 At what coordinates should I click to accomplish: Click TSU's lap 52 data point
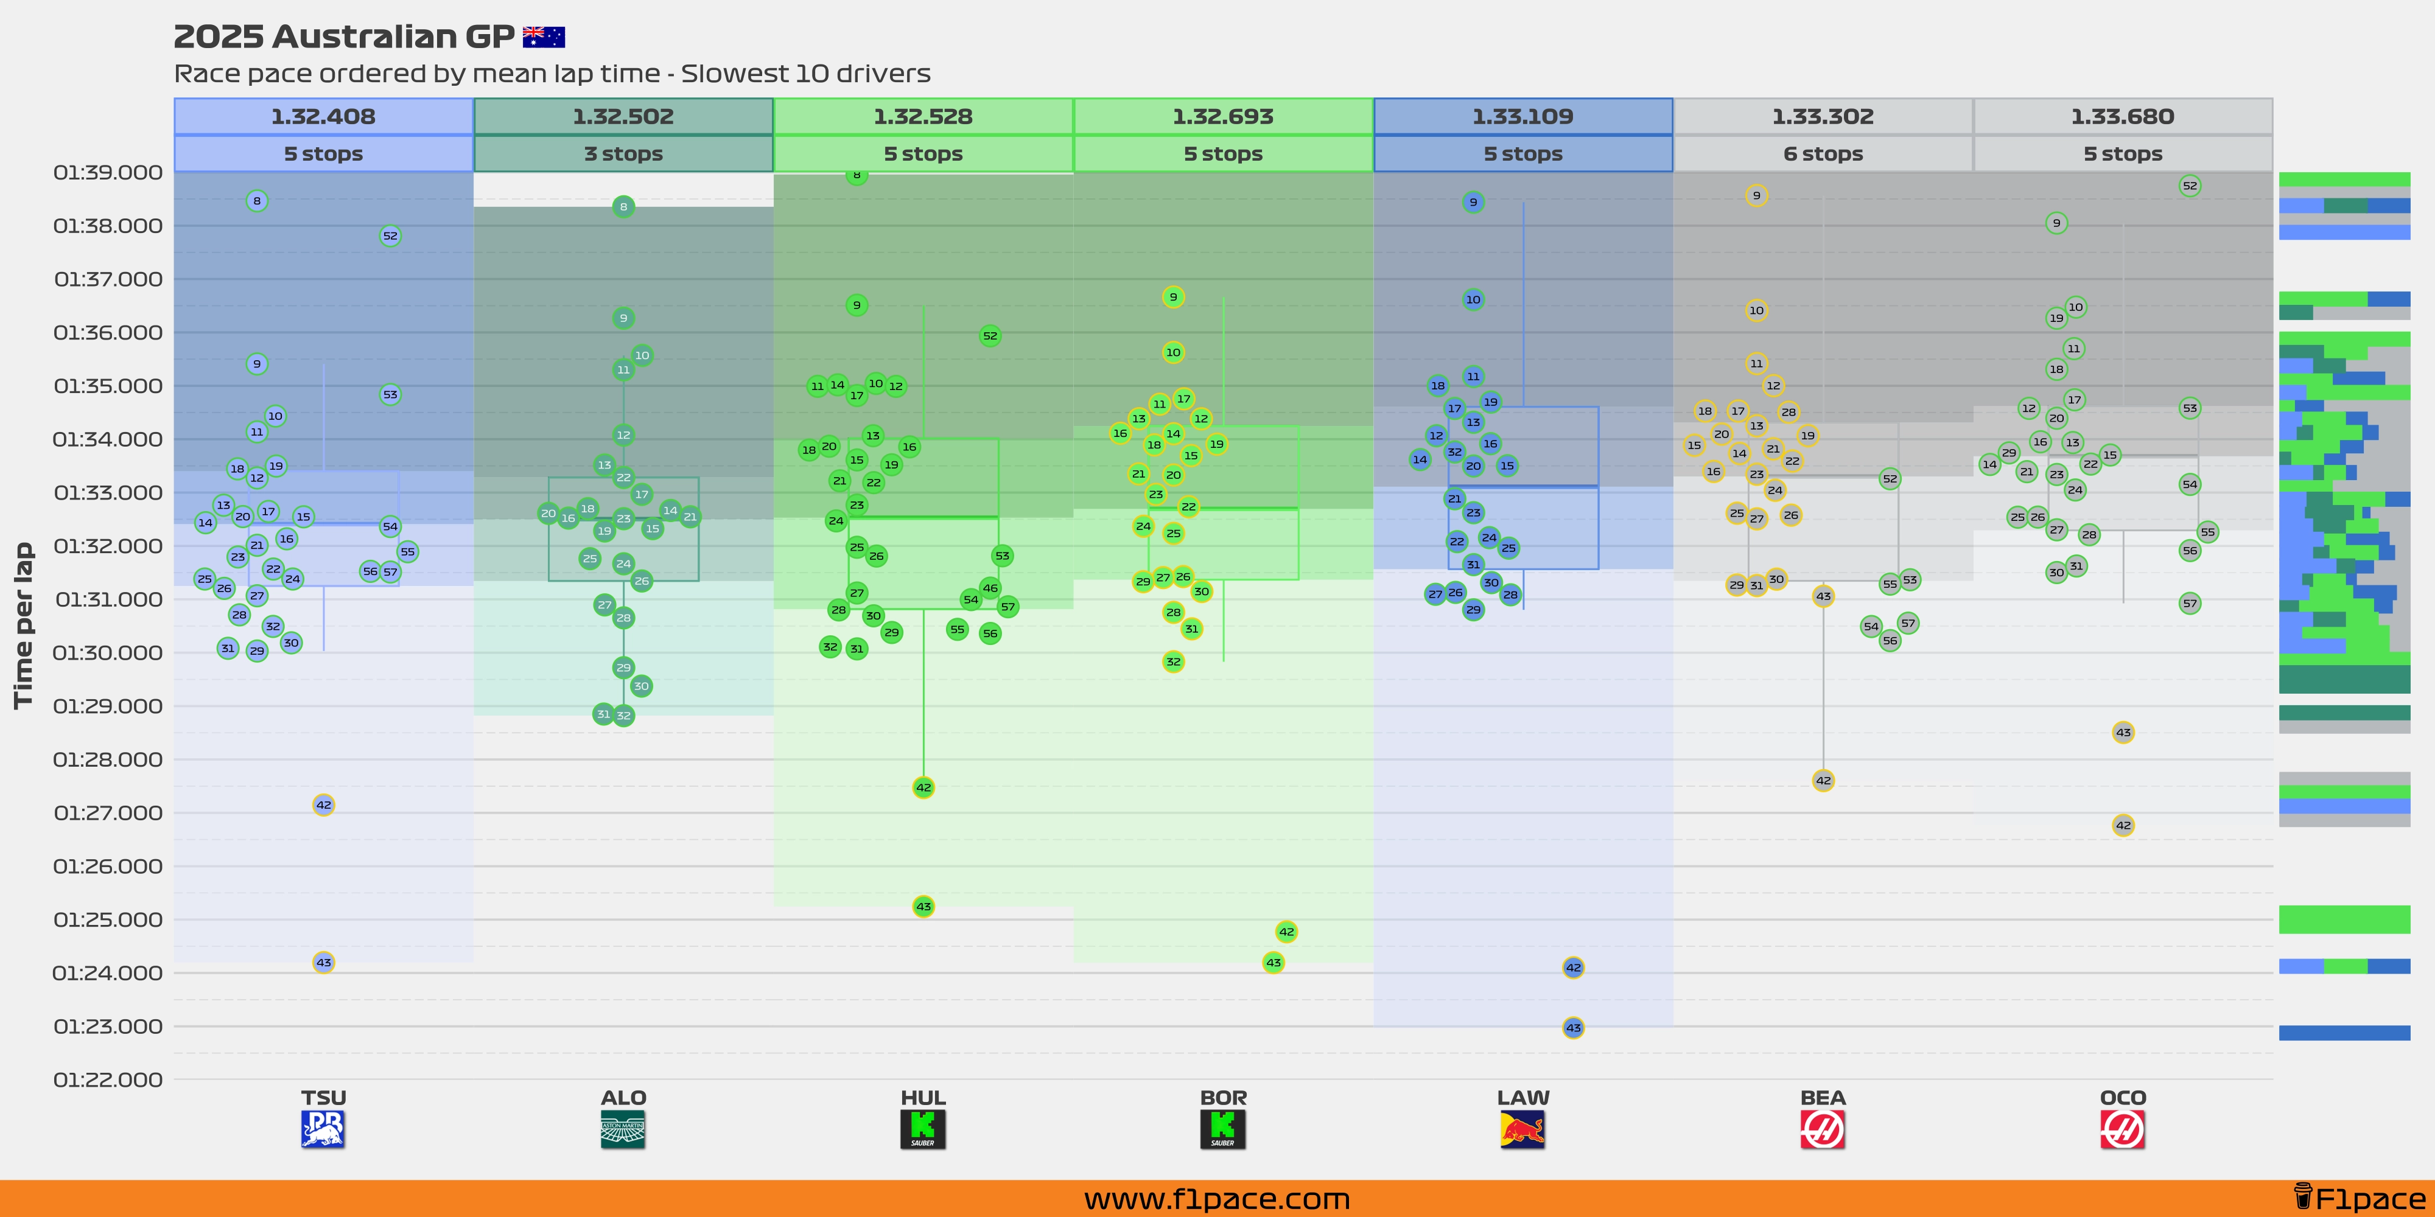tap(390, 235)
